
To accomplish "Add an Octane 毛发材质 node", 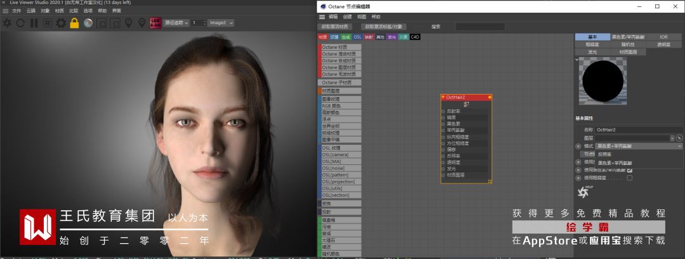I will pos(339,74).
